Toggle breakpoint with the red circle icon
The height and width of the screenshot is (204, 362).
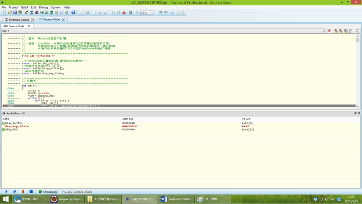pos(357,31)
